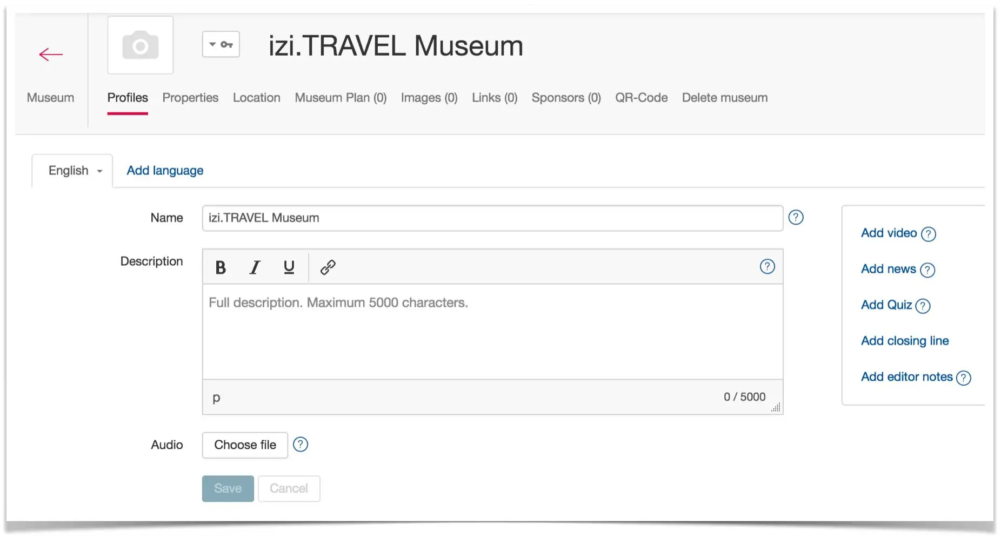This screenshot has height=538, width=1001.
Task: Click the Add editor notes link
Action: [906, 376]
